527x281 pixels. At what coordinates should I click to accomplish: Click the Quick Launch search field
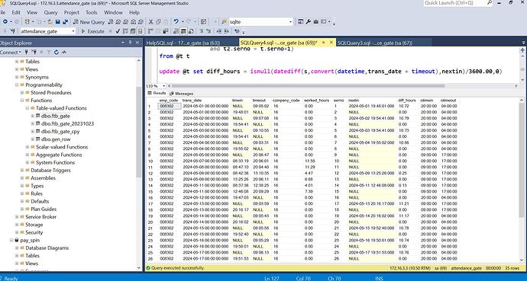[x=455, y=3]
